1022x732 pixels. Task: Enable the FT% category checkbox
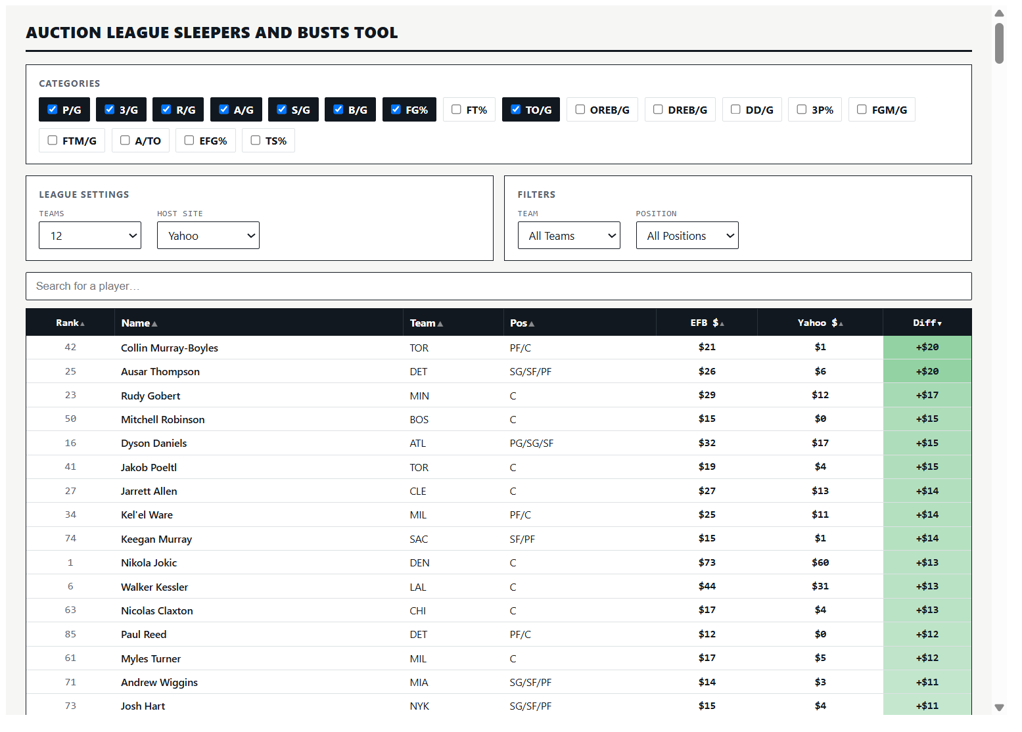pos(456,110)
